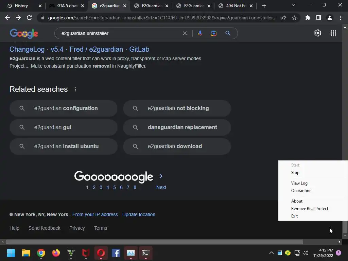Go back to the previous page
This screenshot has width=348, height=261.
(7, 18)
